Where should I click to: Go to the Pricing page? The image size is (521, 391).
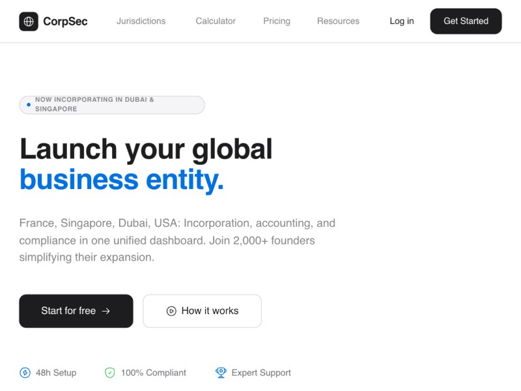click(x=277, y=21)
